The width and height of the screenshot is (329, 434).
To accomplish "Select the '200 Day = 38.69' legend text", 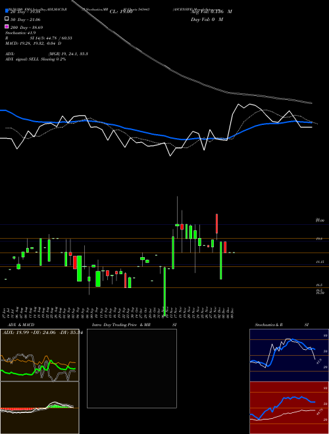I will click(26, 28).
